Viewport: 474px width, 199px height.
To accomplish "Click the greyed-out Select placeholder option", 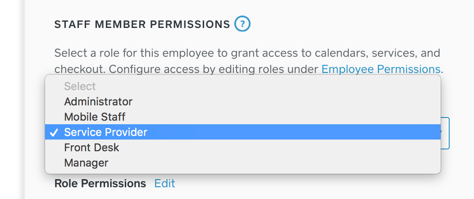I will tap(80, 86).
